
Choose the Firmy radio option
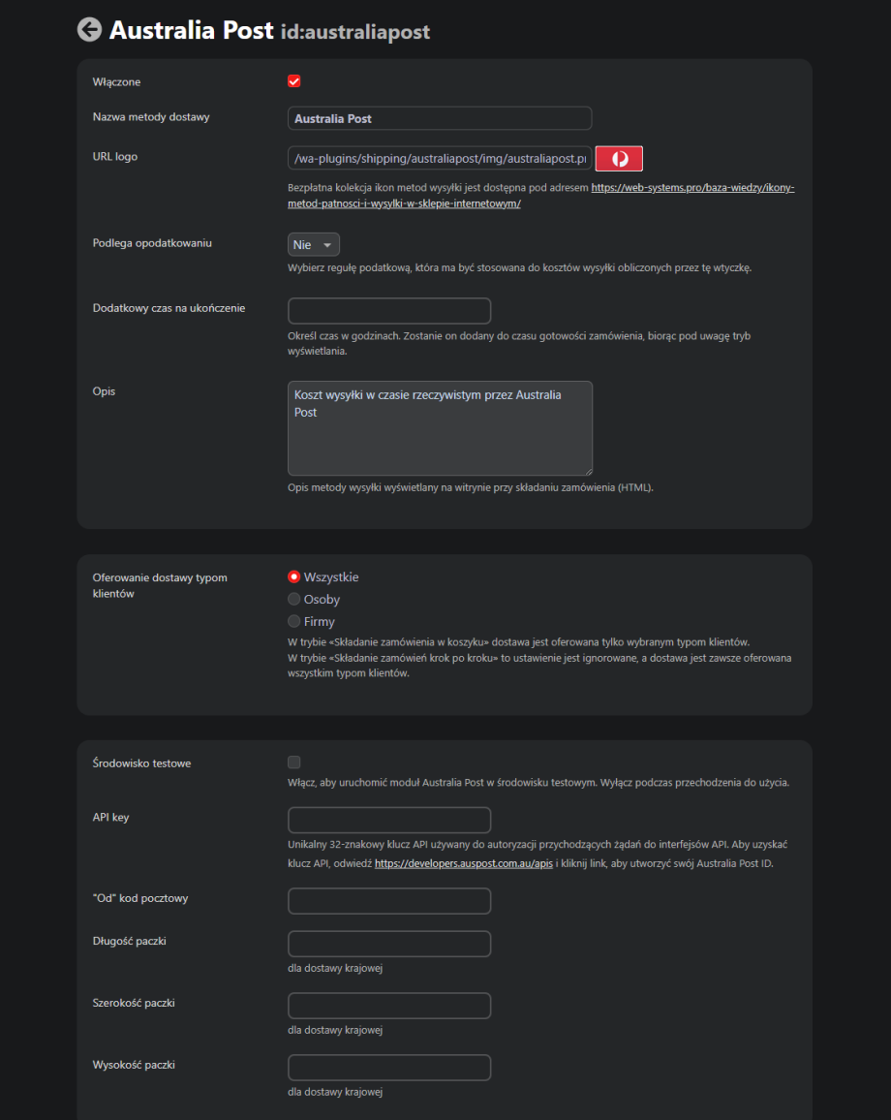[x=294, y=621]
